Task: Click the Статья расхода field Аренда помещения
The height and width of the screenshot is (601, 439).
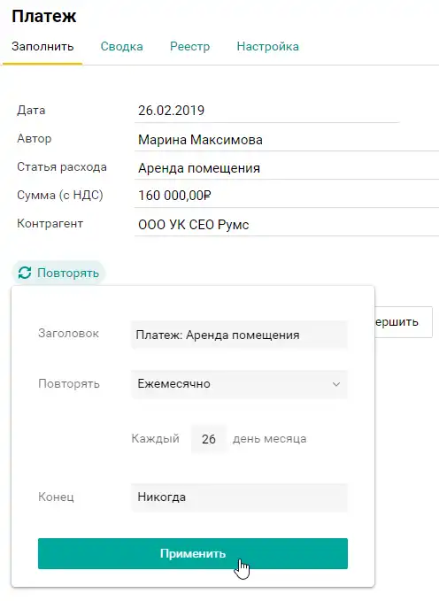Action: (x=287, y=168)
